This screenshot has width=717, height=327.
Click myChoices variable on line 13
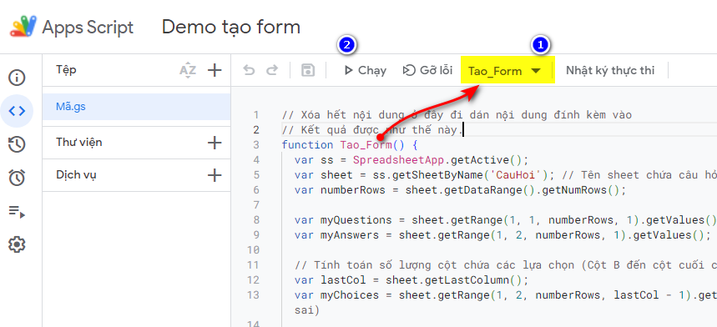pos(350,295)
